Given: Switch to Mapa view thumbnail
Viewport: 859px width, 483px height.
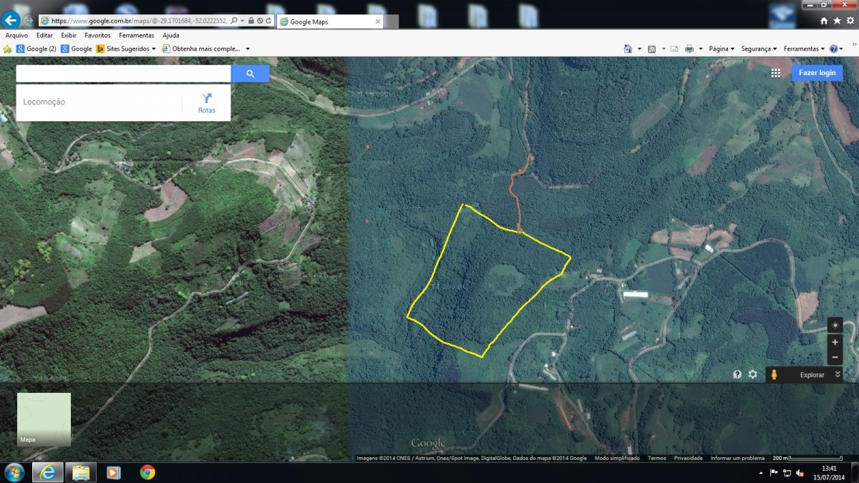Looking at the screenshot, I should 44,419.
